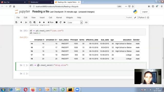Open the page actions three-dots menu
The width and height of the screenshot is (164, 92).
[x=126, y=6]
